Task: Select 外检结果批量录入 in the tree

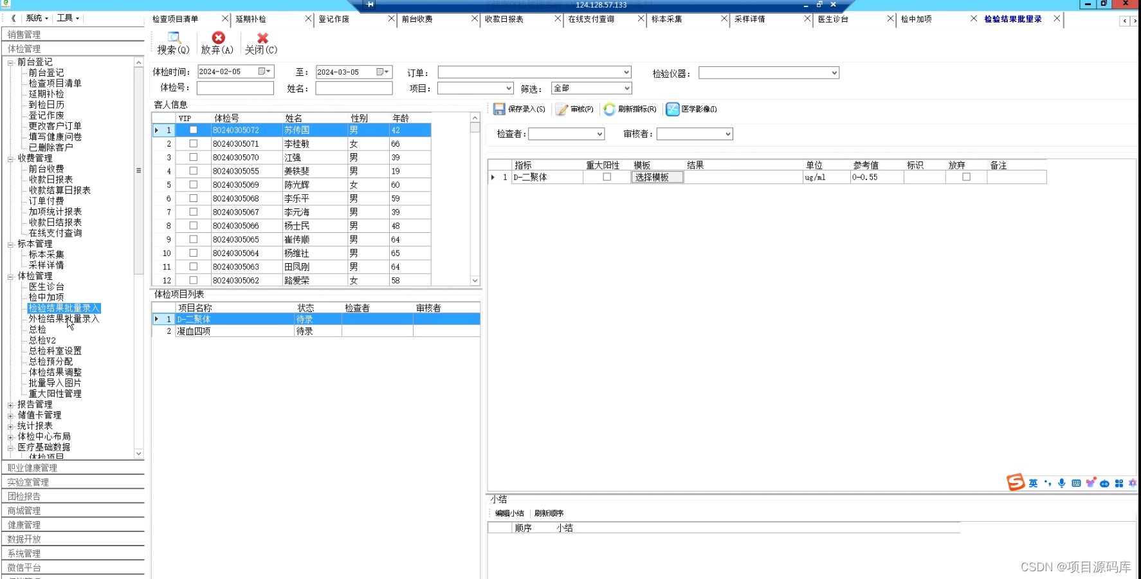Action: pos(64,318)
